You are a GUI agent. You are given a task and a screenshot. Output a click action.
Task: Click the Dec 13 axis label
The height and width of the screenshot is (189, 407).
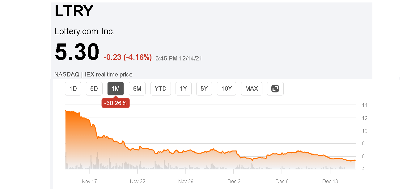330,181
